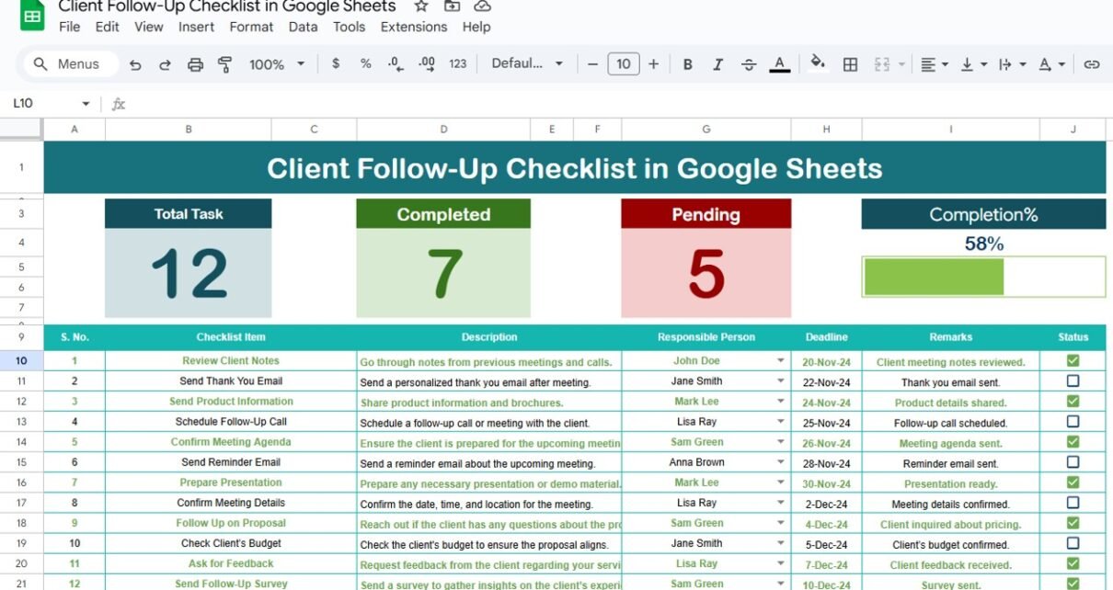Open the Data menu
This screenshot has height=590, width=1113.
(303, 27)
